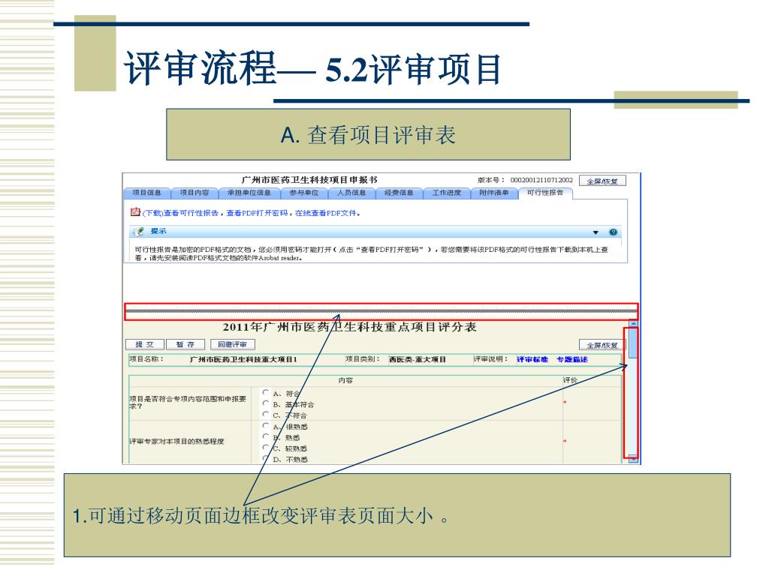Click the scoring form scrollbar thumb
Screen dimensions: 769x576
[633, 342]
